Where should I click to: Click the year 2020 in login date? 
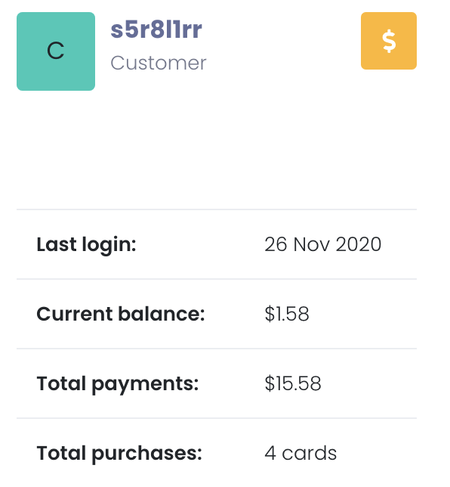pyautogui.click(x=359, y=244)
